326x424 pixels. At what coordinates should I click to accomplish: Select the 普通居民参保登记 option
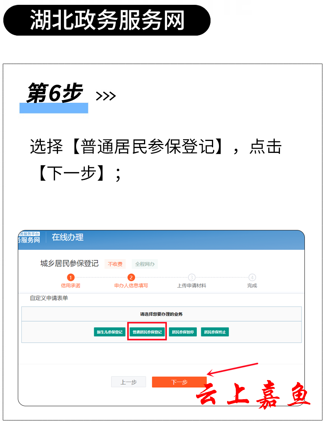(x=147, y=332)
